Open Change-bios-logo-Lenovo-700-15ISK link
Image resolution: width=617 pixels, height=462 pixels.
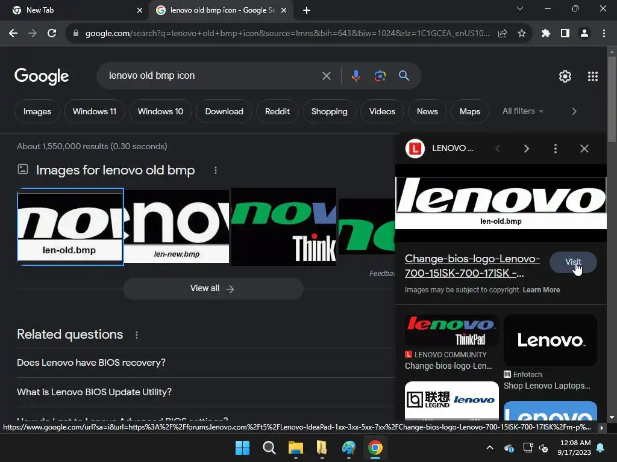(x=472, y=265)
